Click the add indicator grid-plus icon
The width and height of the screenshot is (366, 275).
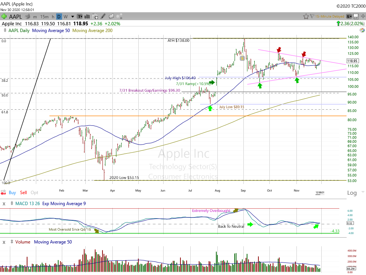tap(95, 16)
